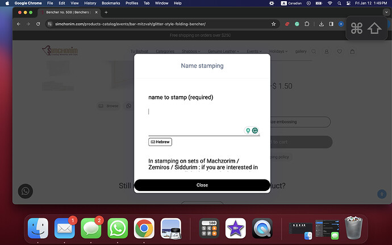The width and height of the screenshot is (392, 245).
Task: Open the History menu
Action: [90, 3]
